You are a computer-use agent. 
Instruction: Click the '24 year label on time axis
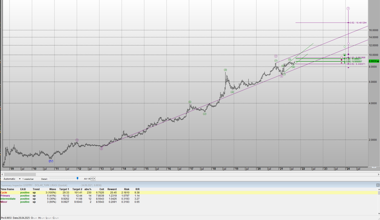pyautogui.click(x=348, y=169)
